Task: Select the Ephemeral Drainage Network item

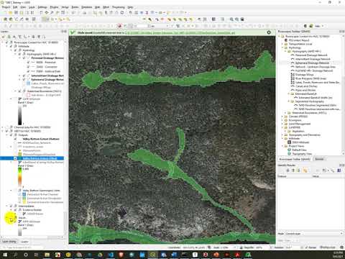Action: coord(312,63)
